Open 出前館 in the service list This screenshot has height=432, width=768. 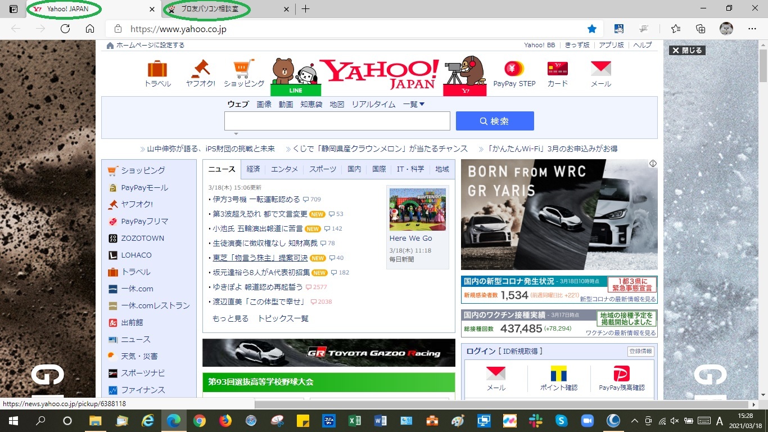[x=132, y=322]
